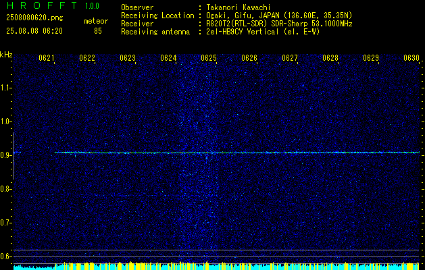Click the yellow-cyan signal level bar graph
Screen dimensions: 425x270
[216, 266]
